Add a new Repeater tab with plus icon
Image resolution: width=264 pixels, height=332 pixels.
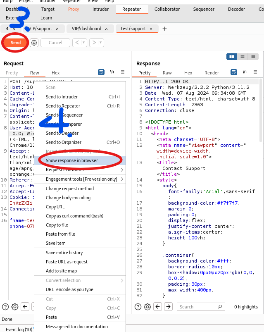(164, 29)
